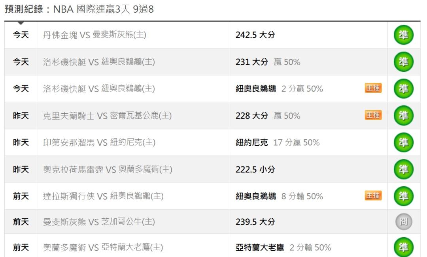The height and width of the screenshot is (257, 427).
Task: Open 曼斐斯灰熊 VS 芝加哥公牛 matchup
Action: 99,222
